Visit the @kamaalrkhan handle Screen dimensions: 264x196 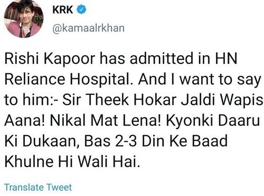point(89,28)
